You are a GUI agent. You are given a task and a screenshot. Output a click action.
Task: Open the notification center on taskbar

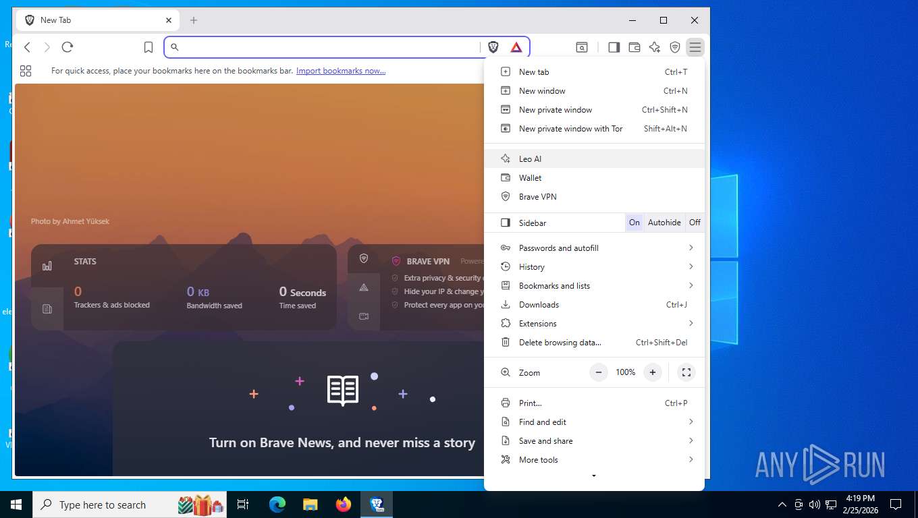tap(896, 505)
